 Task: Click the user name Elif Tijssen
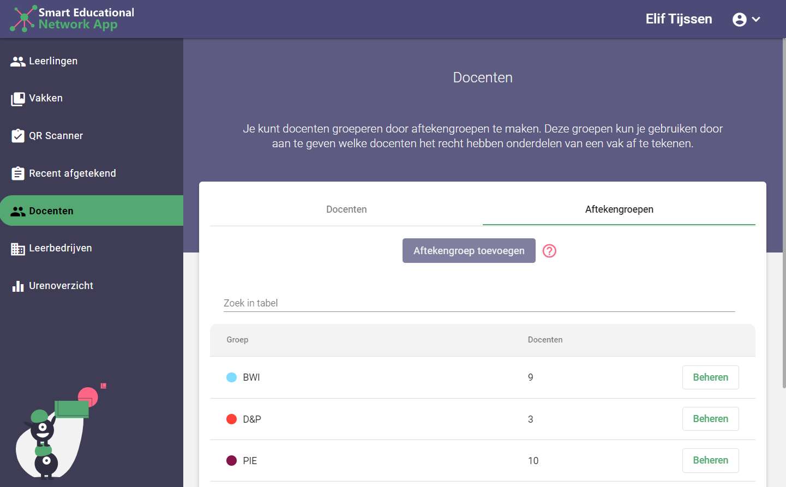679,19
